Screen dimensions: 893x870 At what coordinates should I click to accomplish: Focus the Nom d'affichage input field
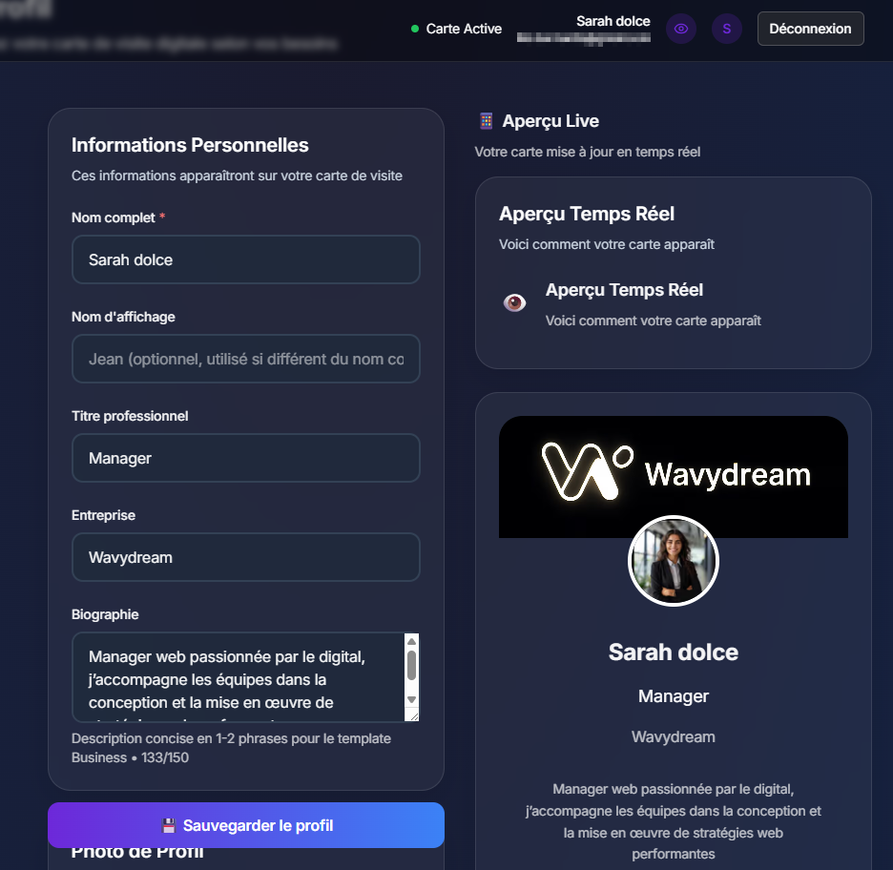coord(246,359)
